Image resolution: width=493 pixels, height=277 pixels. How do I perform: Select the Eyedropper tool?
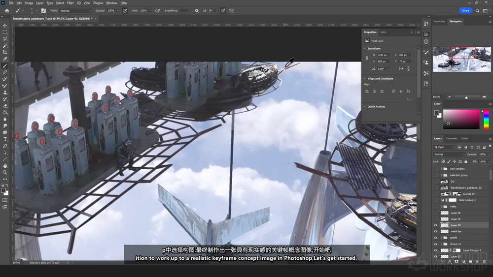(x=5, y=59)
